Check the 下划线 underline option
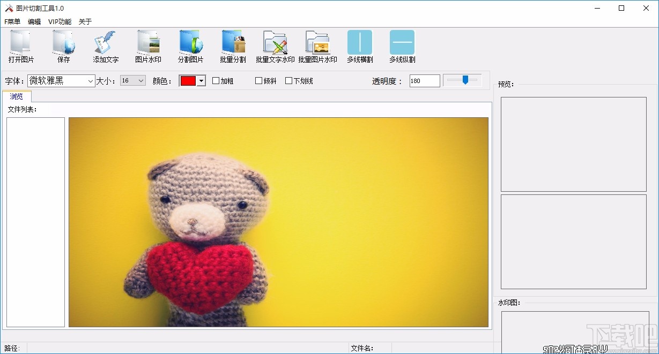Image resolution: width=659 pixels, height=354 pixels. [289, 81]
